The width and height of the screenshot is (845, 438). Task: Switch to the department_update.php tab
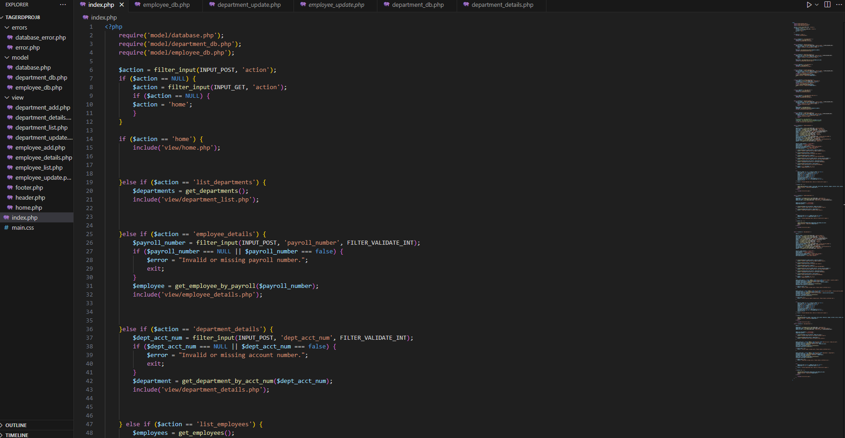249,5
